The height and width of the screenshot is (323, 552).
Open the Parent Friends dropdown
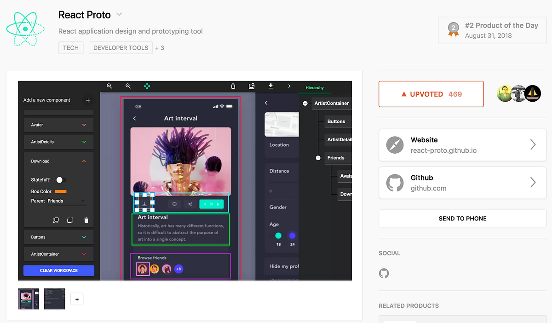point(83,201)
